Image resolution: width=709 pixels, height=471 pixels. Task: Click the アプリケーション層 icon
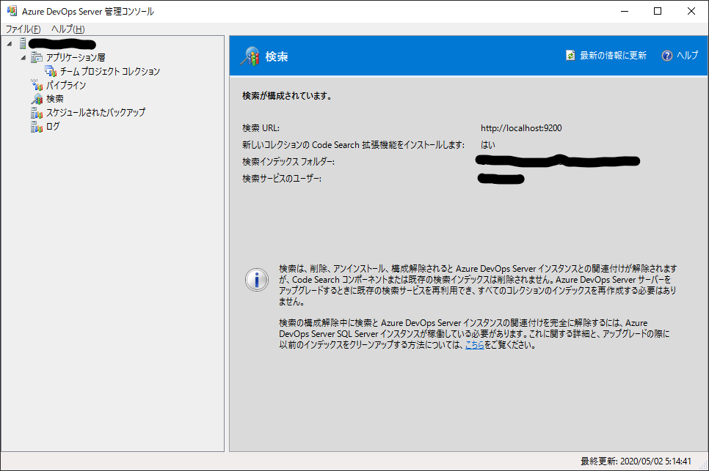point(37,57)
